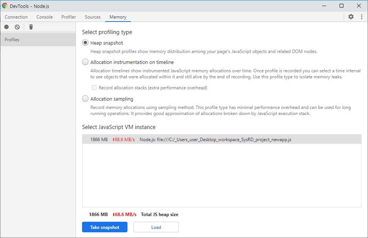Select Allocation sampling radio button
The width and height of the screenshot is (368, 238).
[x=85, y=99]
